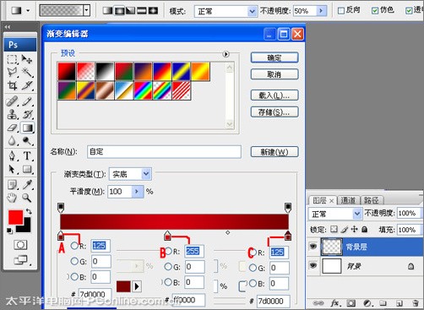
Task: Open the layer blend mode 正常 dropdown
Action: pyautogui.click(x=357, y=214)
